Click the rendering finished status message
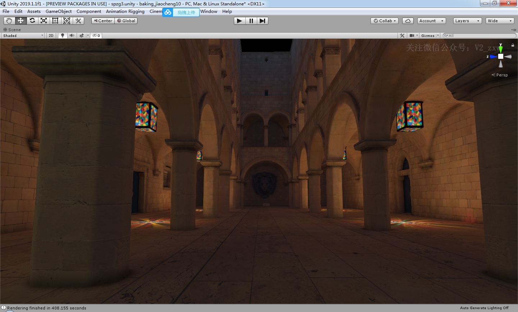 coord(47,308)
